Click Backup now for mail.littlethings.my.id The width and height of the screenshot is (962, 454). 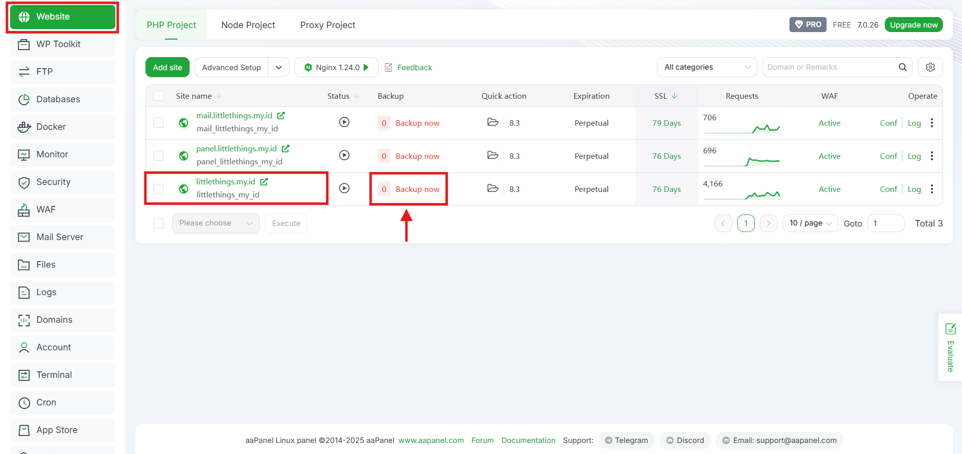point(417,123)
